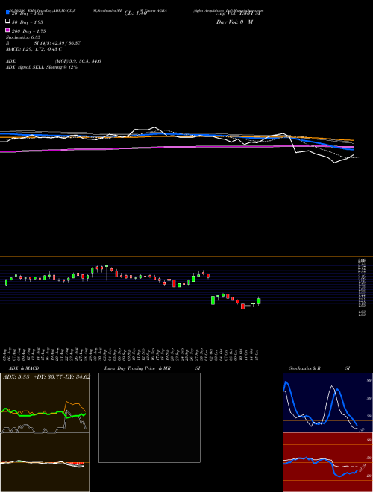This screenshot has width=373, height=492.
Task: Select the '20 Day - 1.93' legend text
Action: [27, 13]
